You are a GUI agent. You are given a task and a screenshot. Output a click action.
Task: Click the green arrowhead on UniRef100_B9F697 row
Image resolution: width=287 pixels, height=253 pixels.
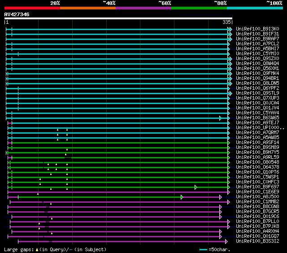click(196, 187)
